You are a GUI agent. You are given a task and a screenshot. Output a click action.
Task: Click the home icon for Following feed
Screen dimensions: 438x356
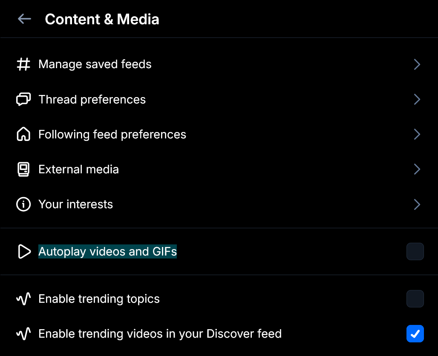tap(23, 135)
